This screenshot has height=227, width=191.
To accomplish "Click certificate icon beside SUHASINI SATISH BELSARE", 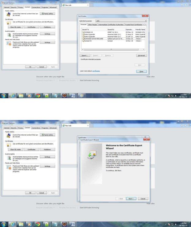I will tap(83, 39).
